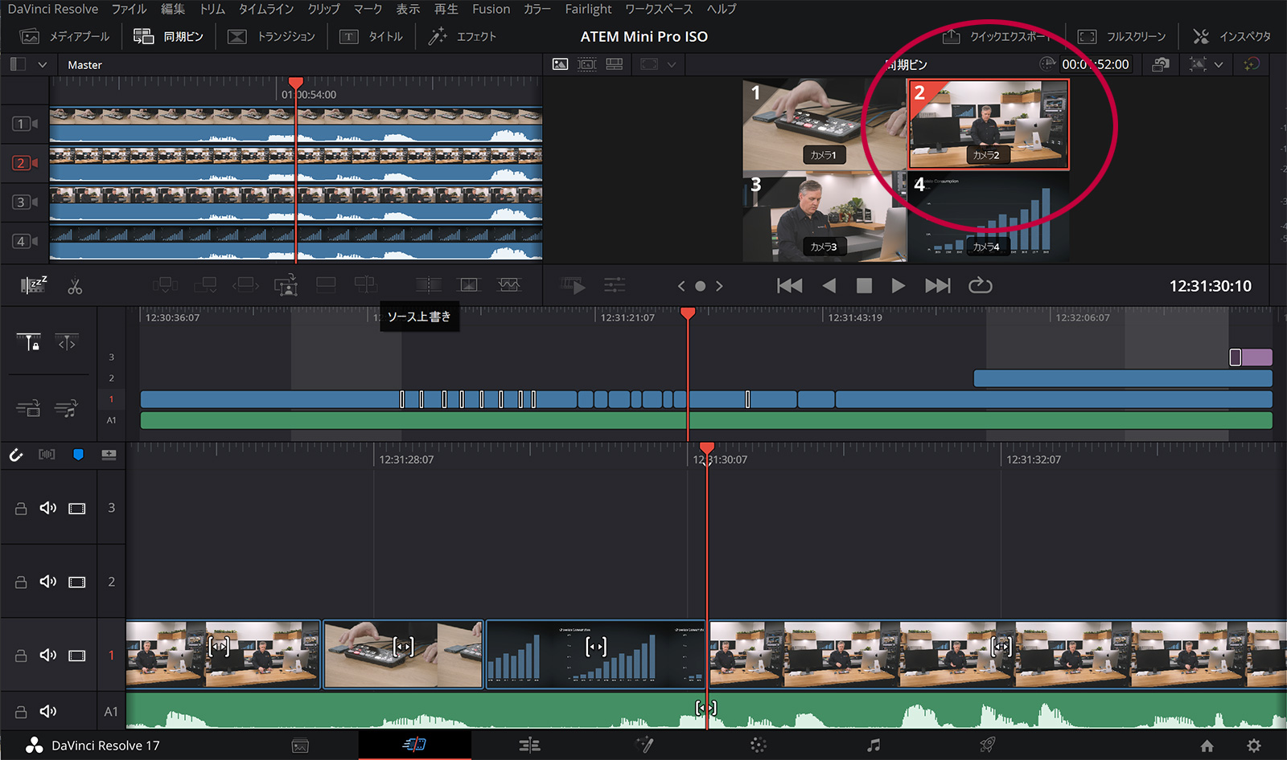Click the append to end icon
The image size is (1287, 760).
206,285
